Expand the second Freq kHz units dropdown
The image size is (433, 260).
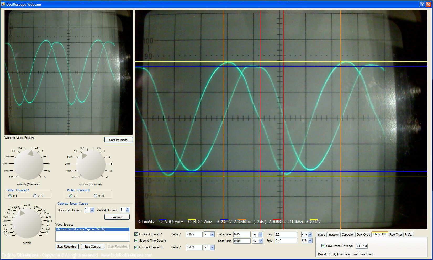(310, 240)
